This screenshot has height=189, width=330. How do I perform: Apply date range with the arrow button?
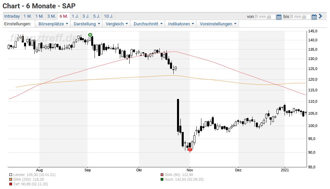[x=320, y=16]
